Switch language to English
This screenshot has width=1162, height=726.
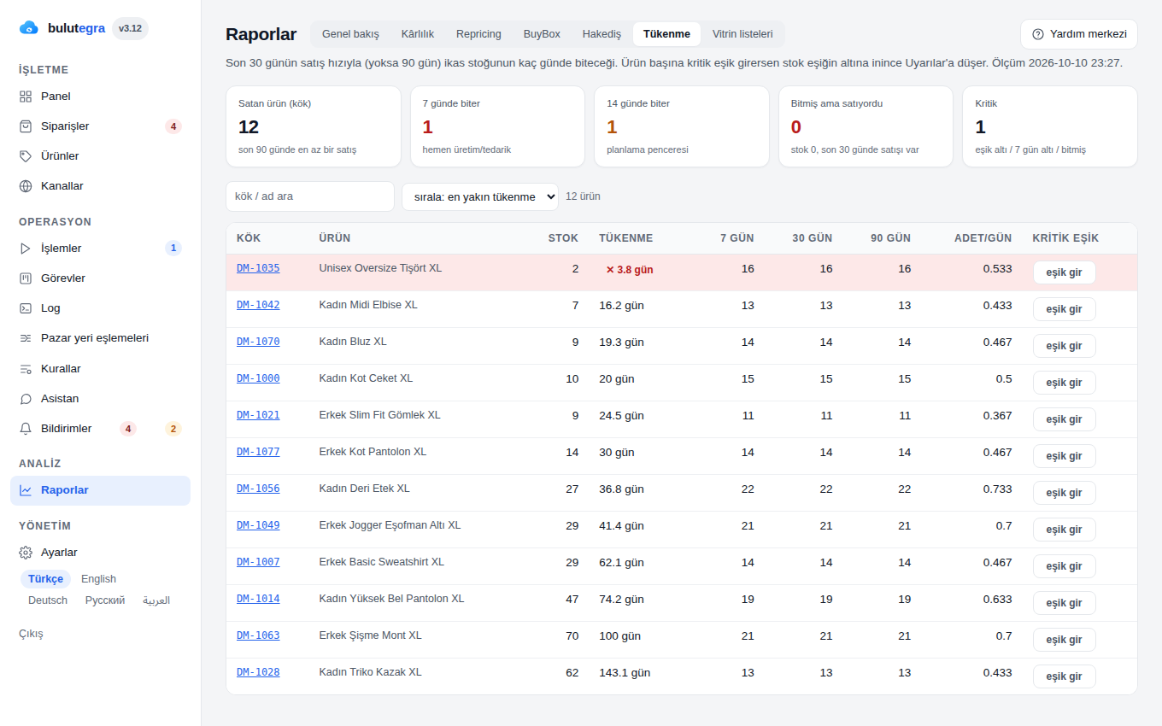(x=98, y=579)
